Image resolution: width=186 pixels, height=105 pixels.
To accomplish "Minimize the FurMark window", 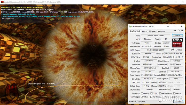I will click(x=169, y=2).
